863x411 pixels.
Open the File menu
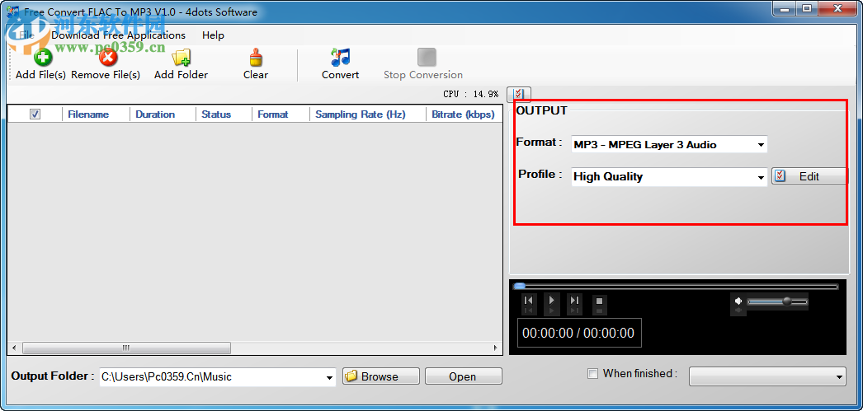tap(27, 35)
